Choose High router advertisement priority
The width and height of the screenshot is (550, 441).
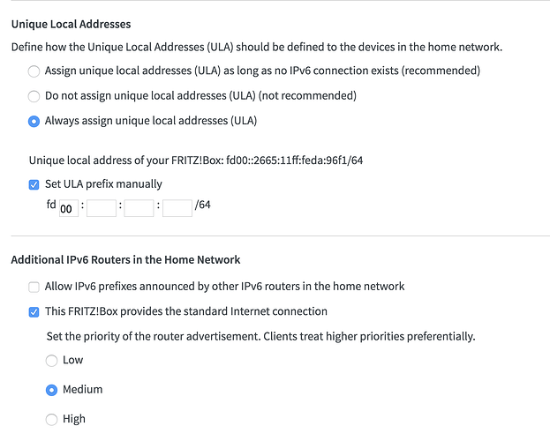[x=52, y=419]
